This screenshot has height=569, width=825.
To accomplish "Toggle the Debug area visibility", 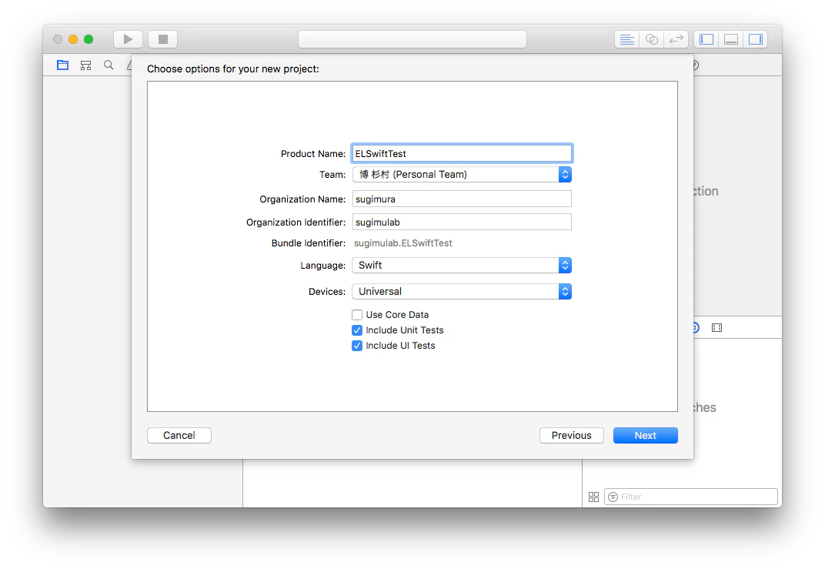I will [731, 39].
